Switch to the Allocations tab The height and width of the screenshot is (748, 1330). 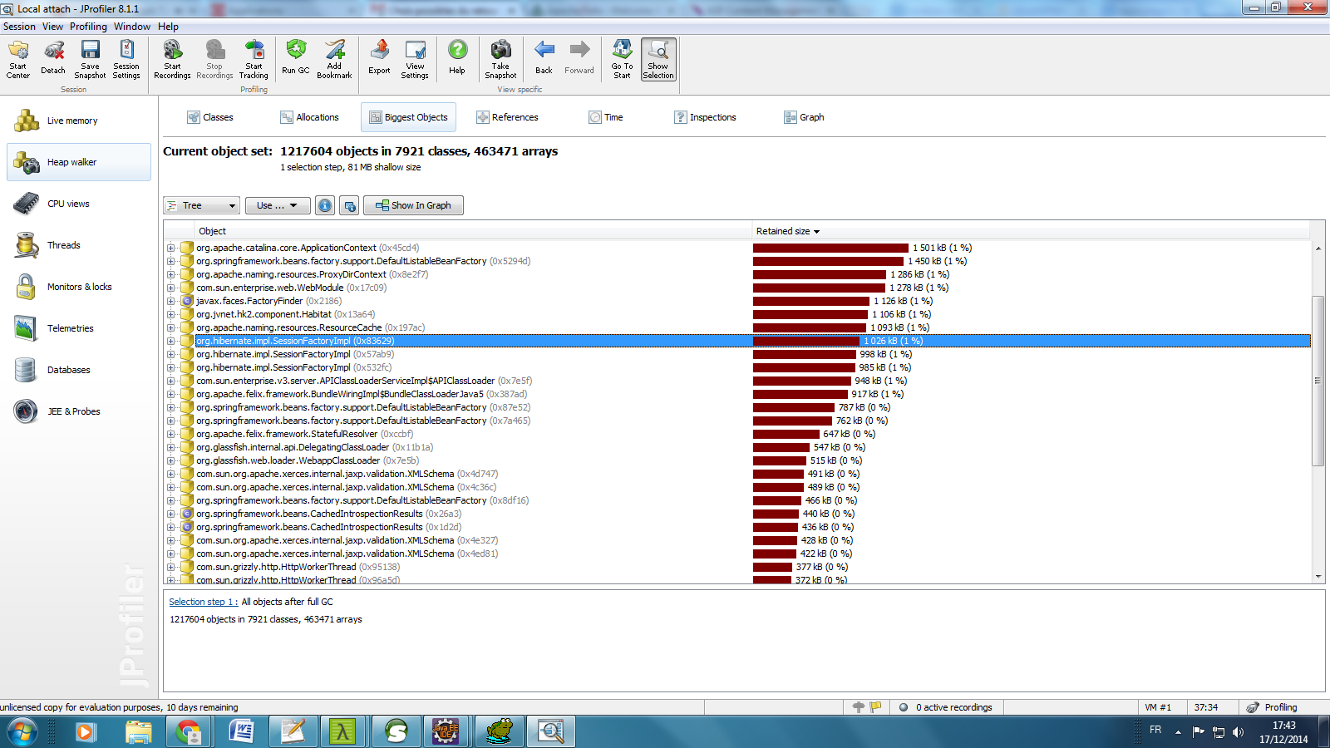tap(309, 117)
